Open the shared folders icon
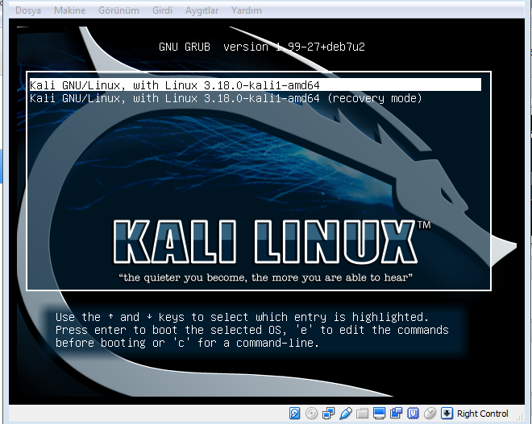The height and width of the screenshot is (424, 532). [x=363, y=414]
